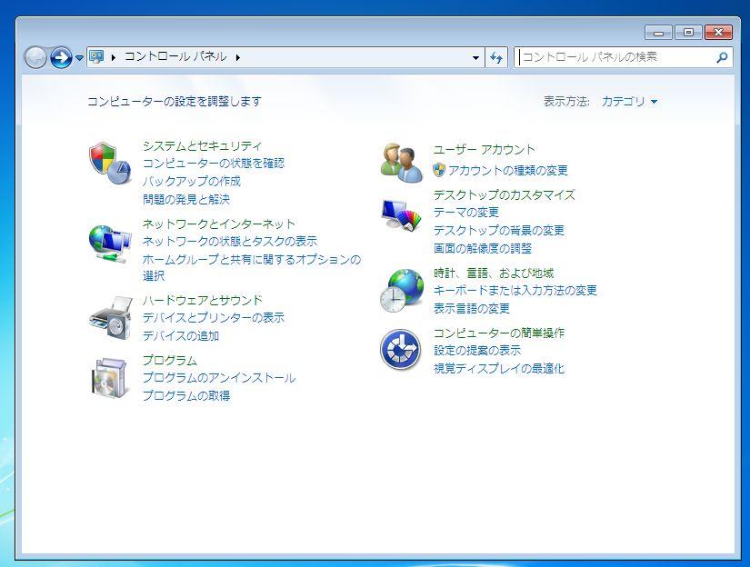Click the forward navigation arrow button
The image size is (750, 567).
pos(61,57)
